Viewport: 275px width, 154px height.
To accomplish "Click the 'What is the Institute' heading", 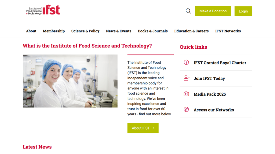I will coord(87,46).
